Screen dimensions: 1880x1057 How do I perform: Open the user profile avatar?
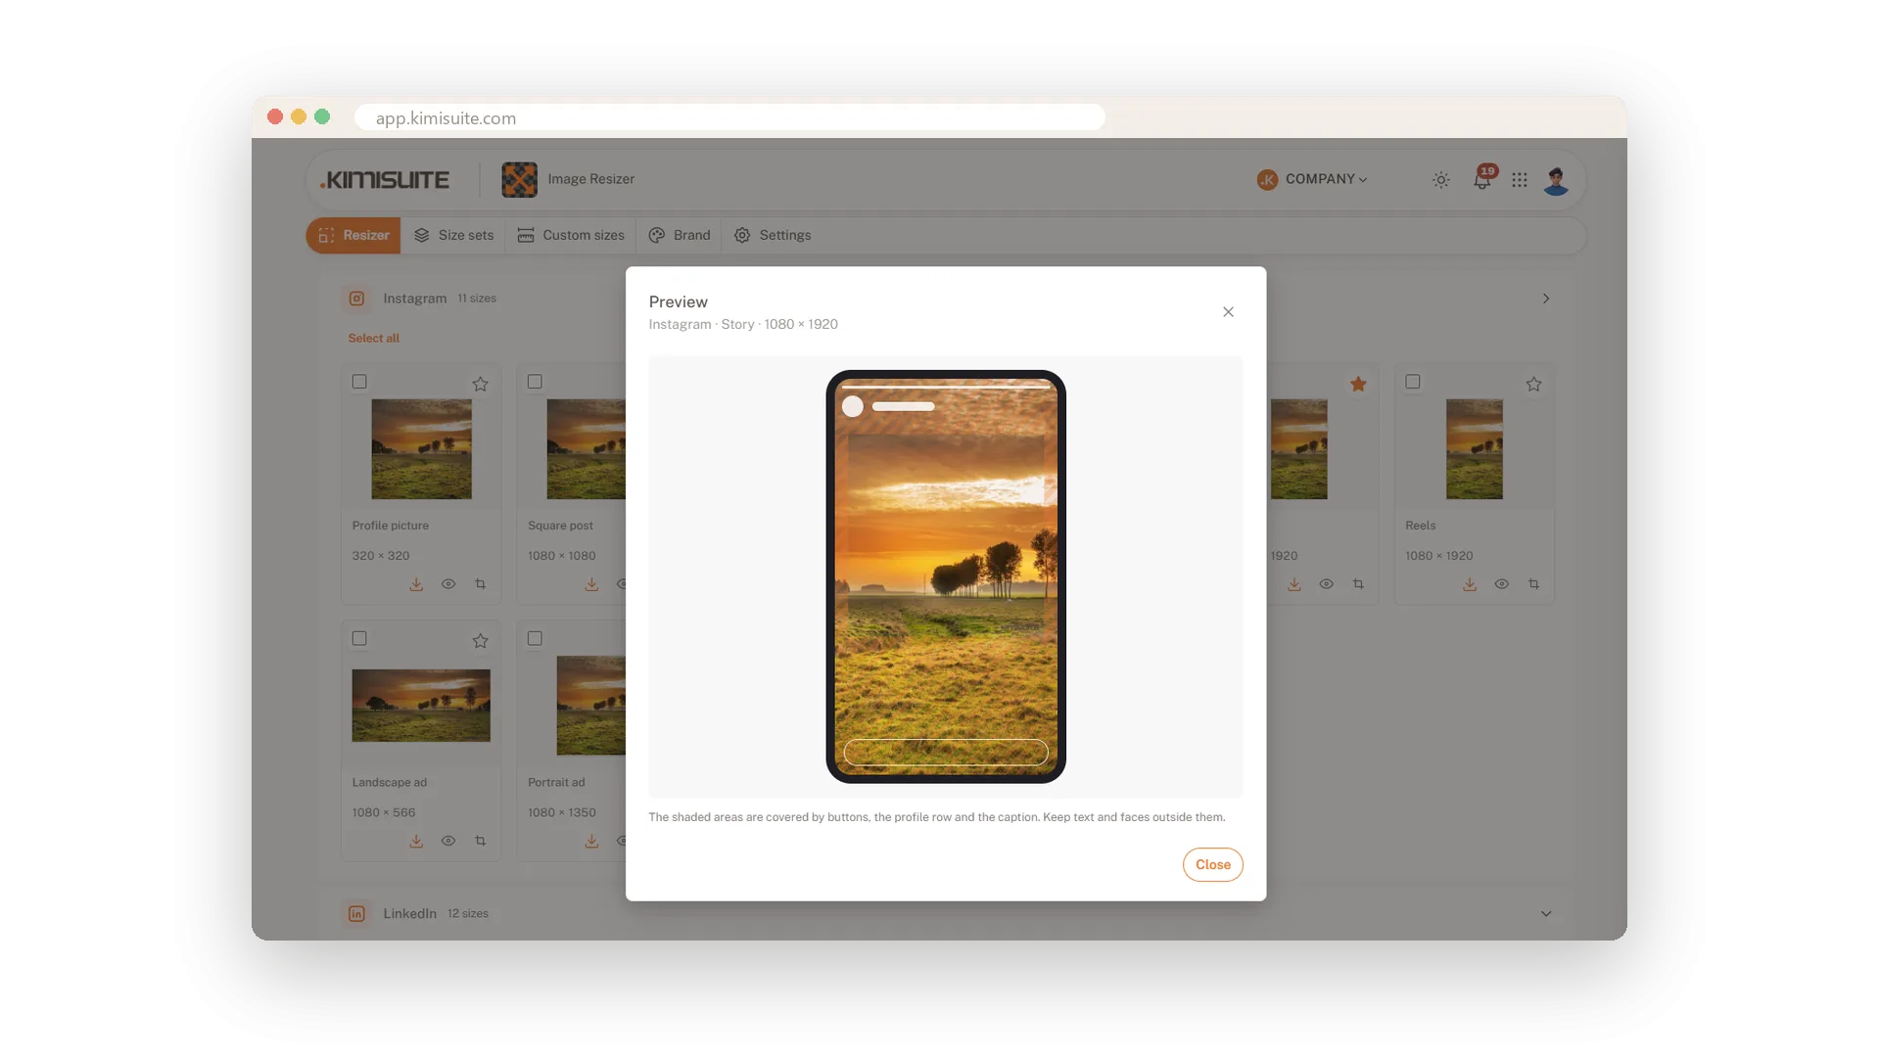pos(1556,180)
